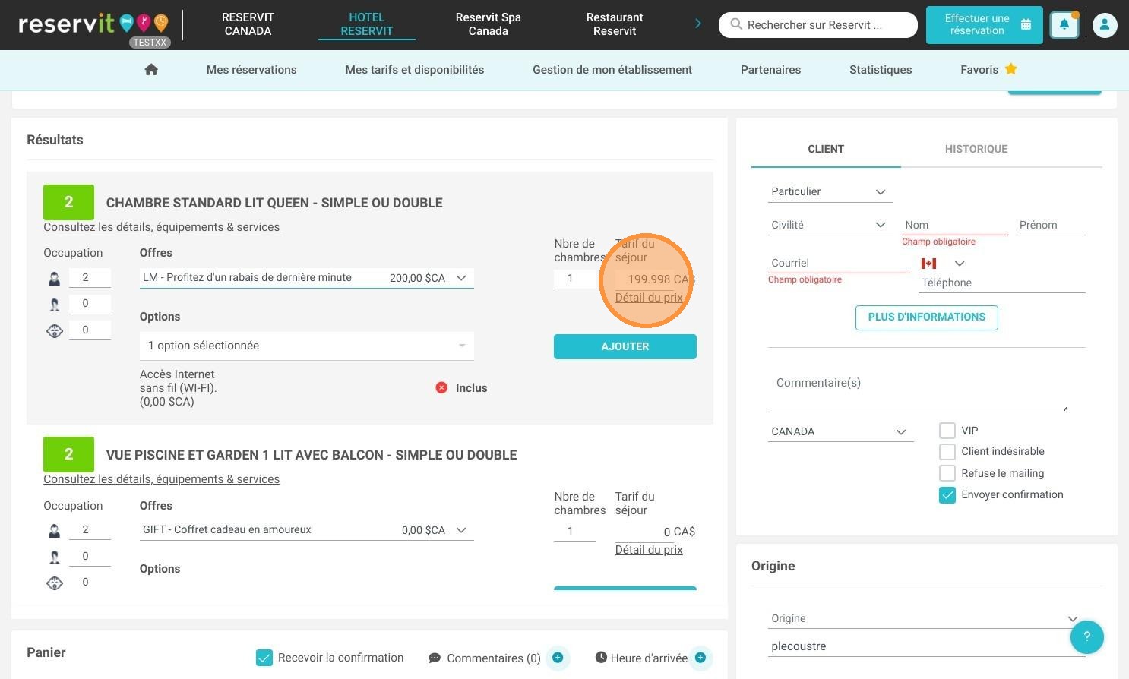Screen dimensions: 1129x679
Task: Switch to RESERVIT CANADA establishment
Action: pos(248,24)
